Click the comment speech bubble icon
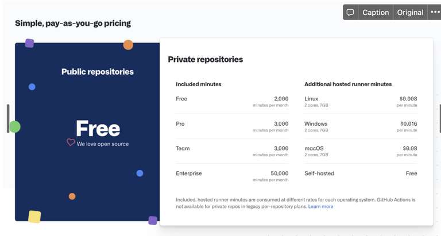 click(x=350, y=13)
